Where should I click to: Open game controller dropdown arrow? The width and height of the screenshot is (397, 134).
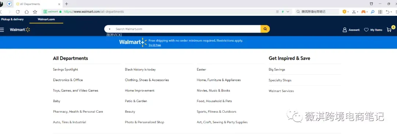pyautogui.click(x=367, y=12)
